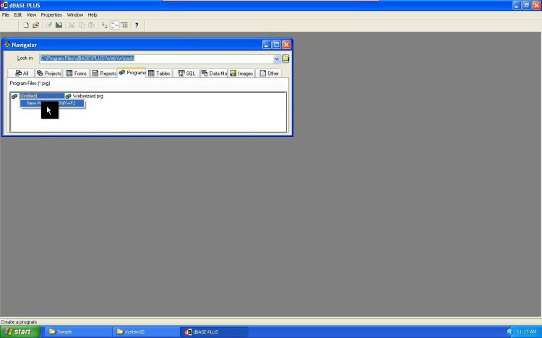The height and width of the screenshot is (338, 542).
Task: Switch to the Forms tab
Action: 77,74
